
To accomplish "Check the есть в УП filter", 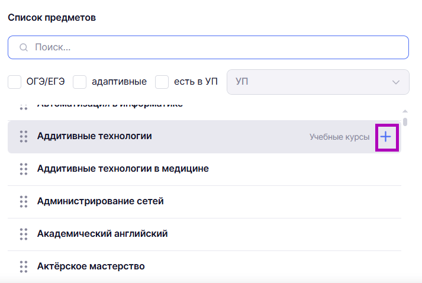I will pyautogui.click(x=162, y=82).
